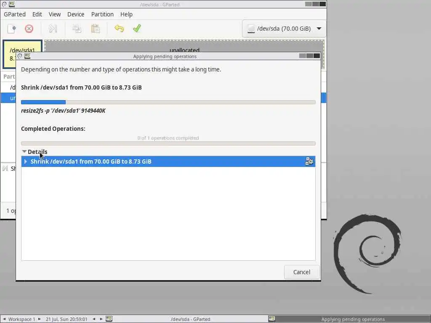Click the desktop icon in bottom taskbar
Screen dimensions: 431x323
[109, 319]
